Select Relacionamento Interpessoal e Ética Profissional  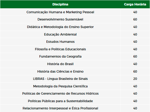[60, 108]
